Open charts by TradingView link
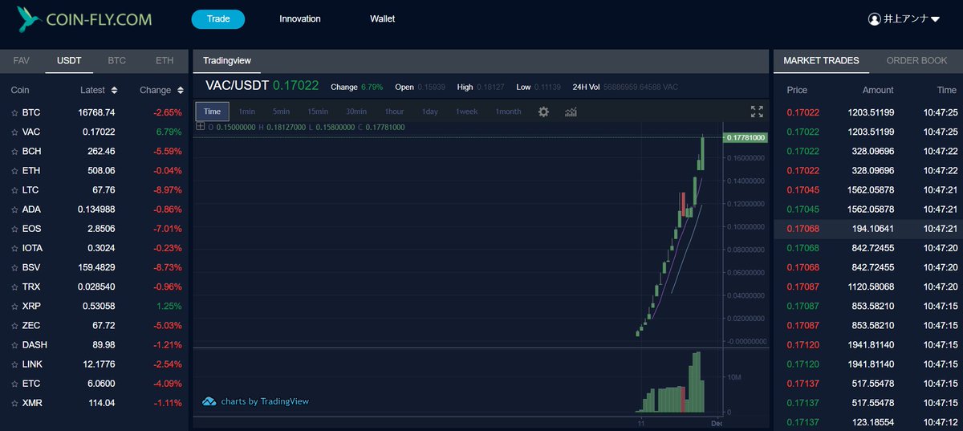 tap(265, 401)
